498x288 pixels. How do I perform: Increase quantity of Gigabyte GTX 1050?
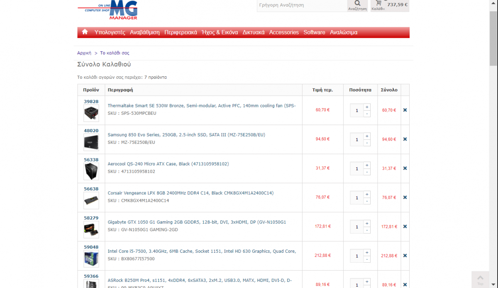[367, 223]
